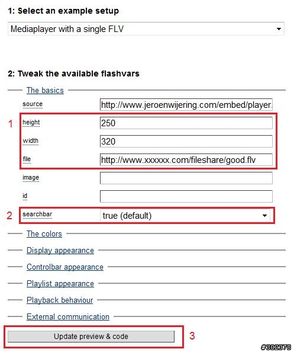Expand Display appearance section
The height and width of the screenshot is (352, 294).
(x=60, y=250)
